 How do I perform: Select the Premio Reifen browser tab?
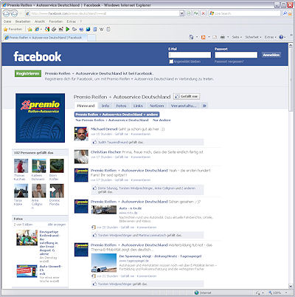click(45, 38)
